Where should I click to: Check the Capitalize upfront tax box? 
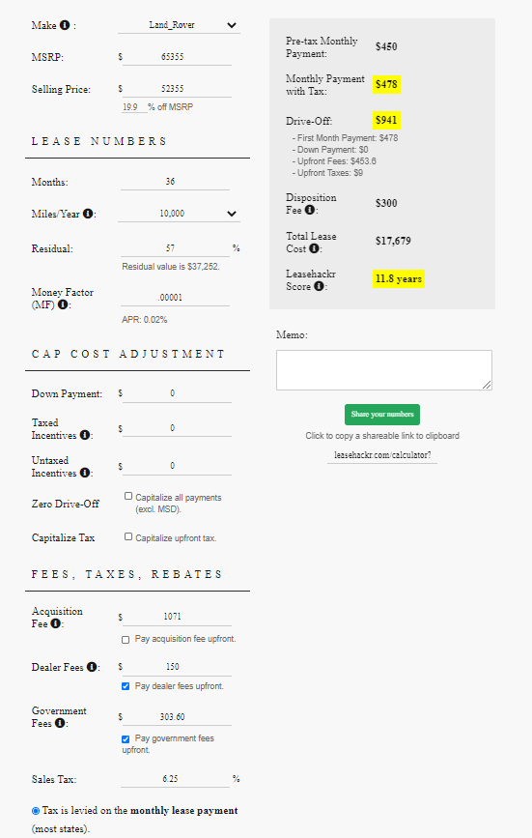128,536
